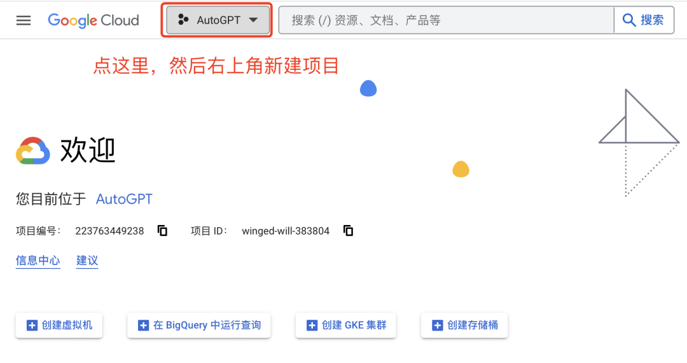The width and height of the screenshot is (687, 363).
Task: Select the project number value 223763449238
Action: tap(109, 231)
